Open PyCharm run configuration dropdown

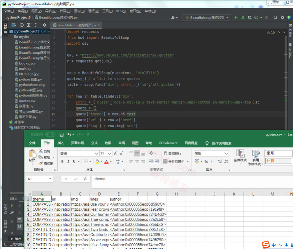pos(207,18)
